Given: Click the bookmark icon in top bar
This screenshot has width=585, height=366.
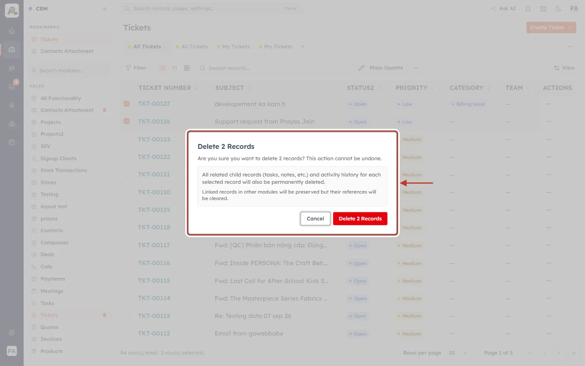Looking at the screenshot, I should pyautogui.click(x=528, y=9).
